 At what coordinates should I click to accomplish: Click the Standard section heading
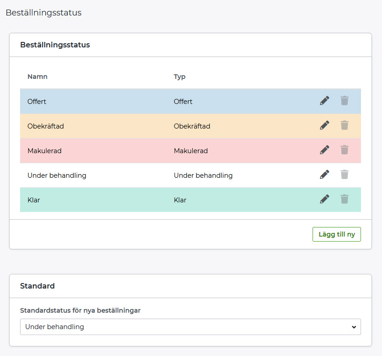[37, 286]
